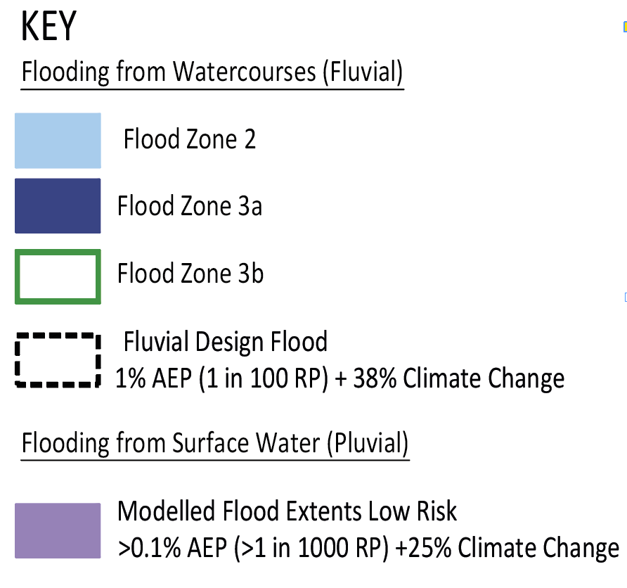Click the word Watercourses in the fluvial heading
This screenshot has width=627, height=588.
[x=245, y=72]
